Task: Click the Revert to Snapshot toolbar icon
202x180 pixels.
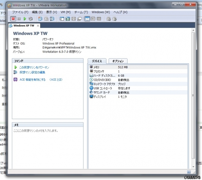Action: [x=46, y=19]
